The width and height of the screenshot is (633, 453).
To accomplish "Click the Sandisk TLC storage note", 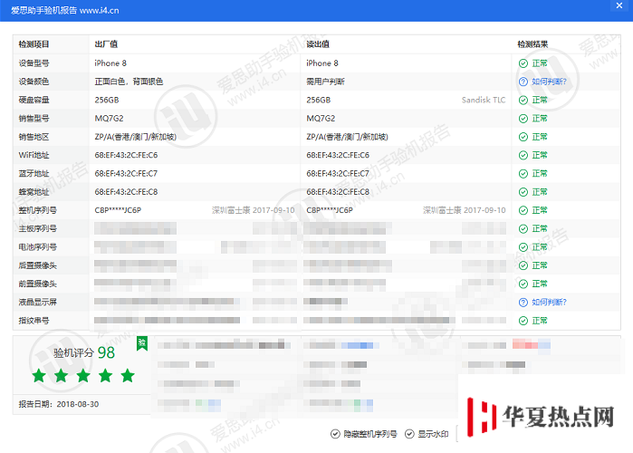I will tap(484, 100).
